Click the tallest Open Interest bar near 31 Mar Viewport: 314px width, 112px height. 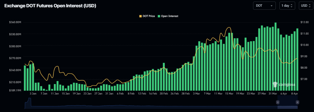(x=275, y=56)
